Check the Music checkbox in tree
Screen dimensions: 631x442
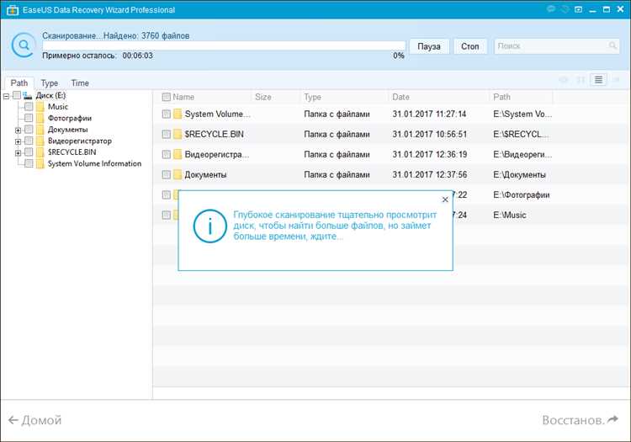click(x=29, y=107)
